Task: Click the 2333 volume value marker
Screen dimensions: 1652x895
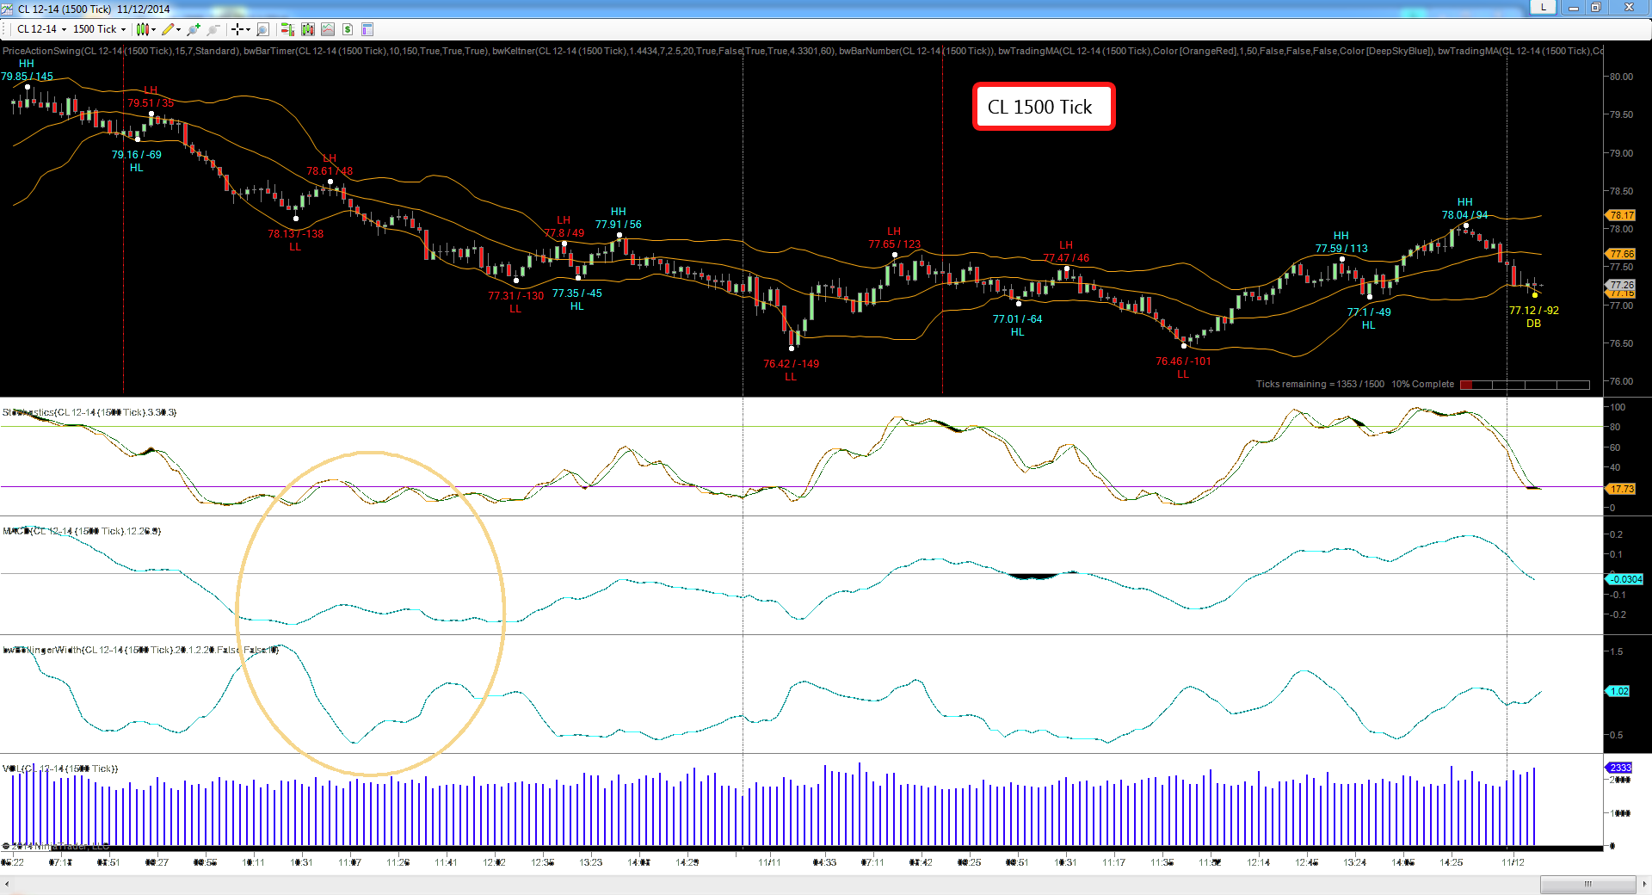Action: [1619, 768]
